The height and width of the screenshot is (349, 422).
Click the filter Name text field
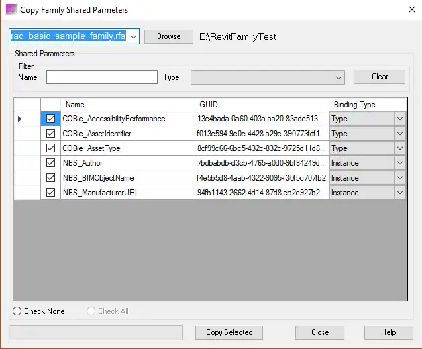coord(101,77)
